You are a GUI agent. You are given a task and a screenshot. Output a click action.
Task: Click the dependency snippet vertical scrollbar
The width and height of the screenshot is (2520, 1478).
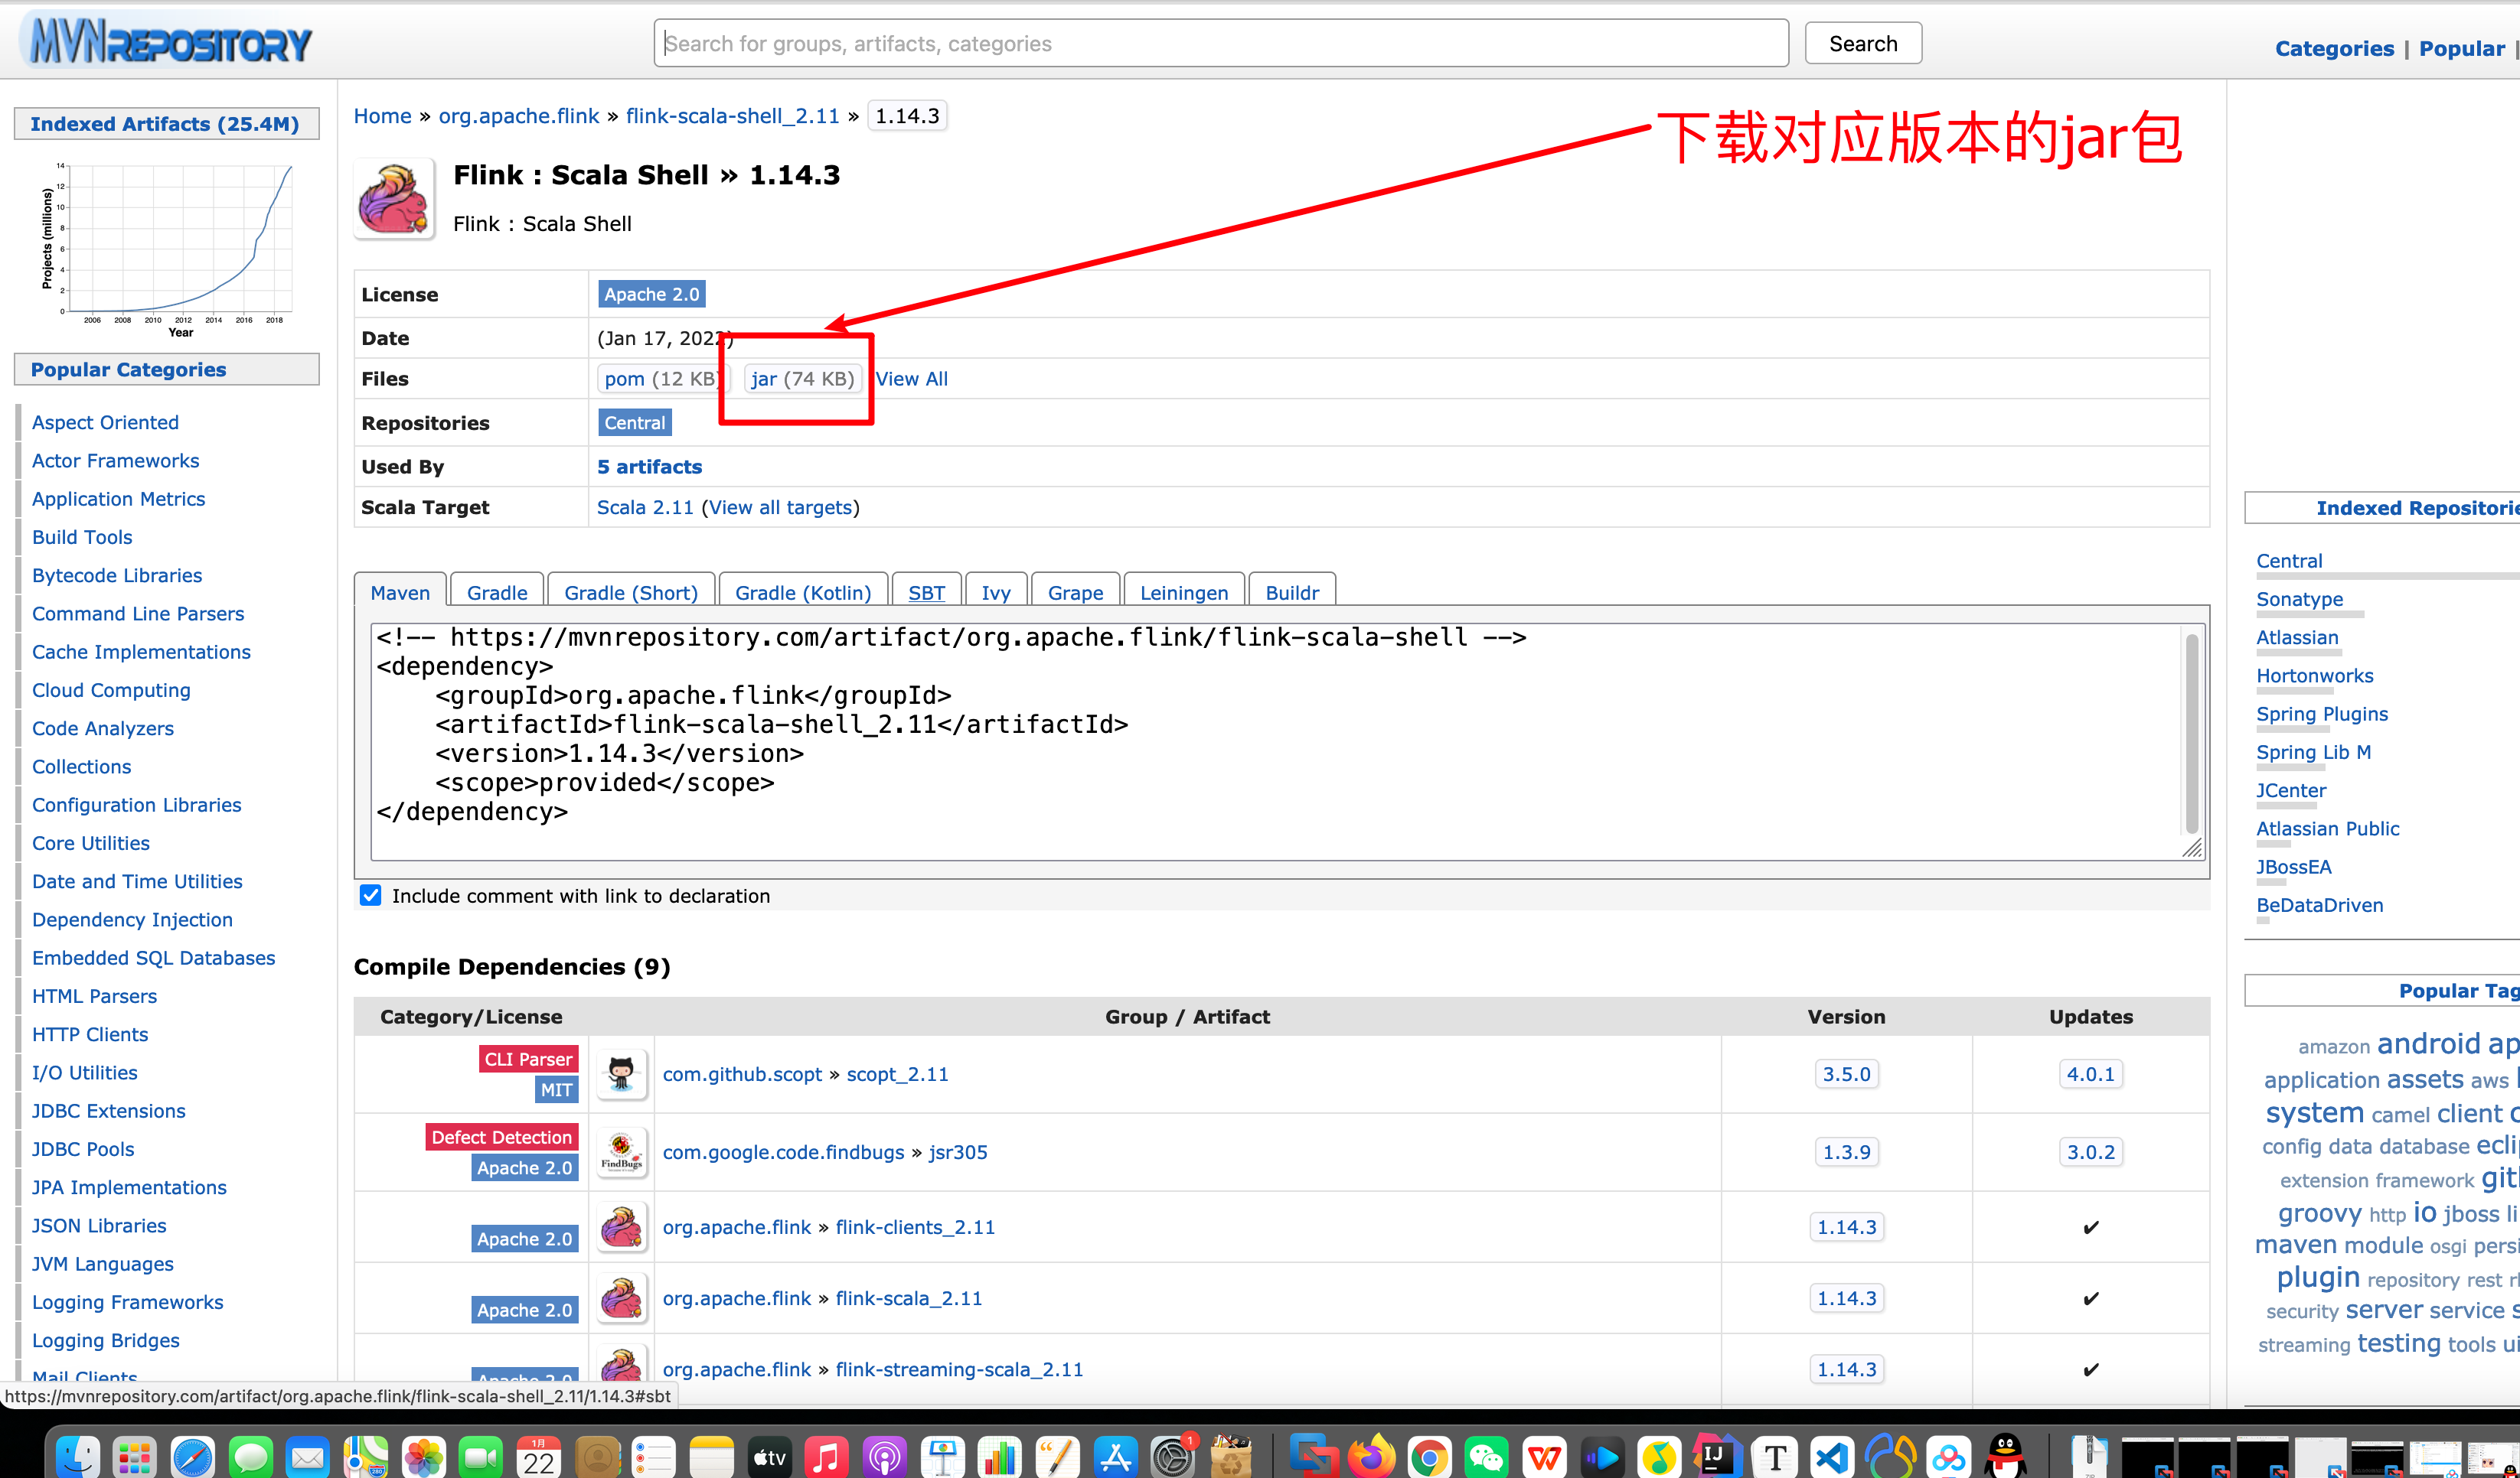2191,734
